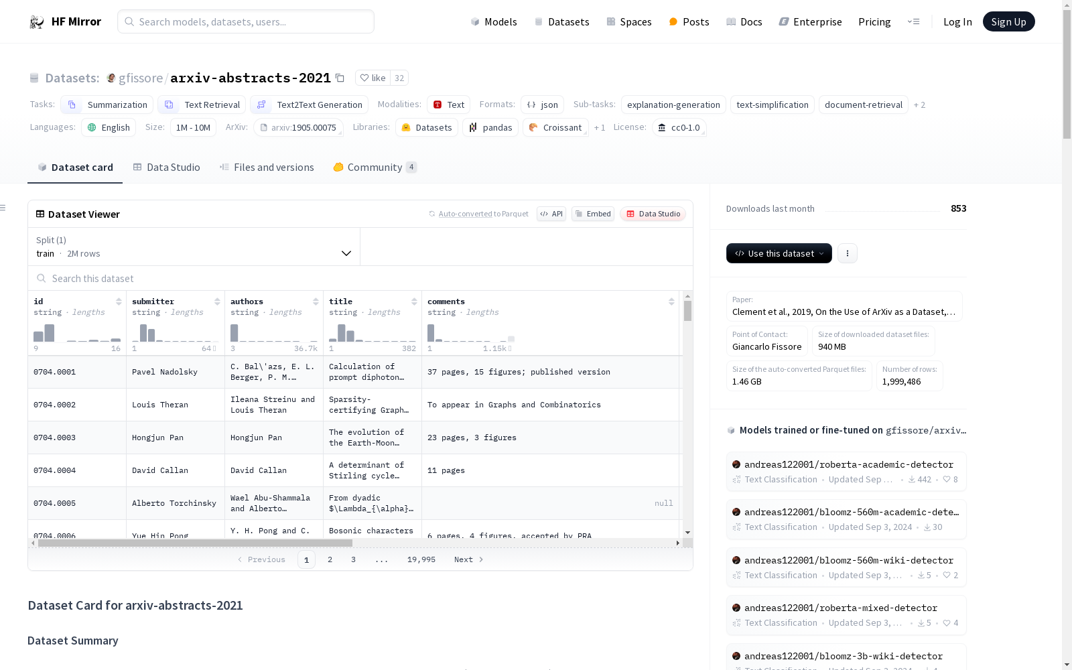Click the table's vertical scrollbar thumb
This screenshot has width=1072, height=670.
click(687, 311)
